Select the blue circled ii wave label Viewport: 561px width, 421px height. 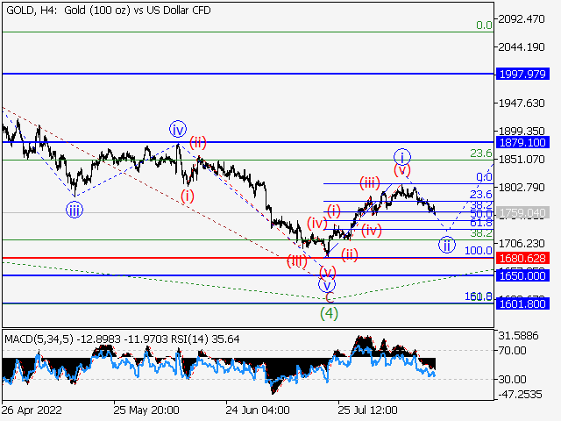[447, 246]
